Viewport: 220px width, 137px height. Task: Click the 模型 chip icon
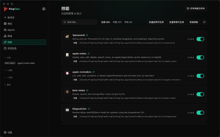pyautogui.click(x=5, y=24)
